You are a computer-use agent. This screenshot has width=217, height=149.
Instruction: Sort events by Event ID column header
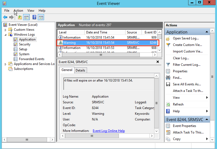150,32
